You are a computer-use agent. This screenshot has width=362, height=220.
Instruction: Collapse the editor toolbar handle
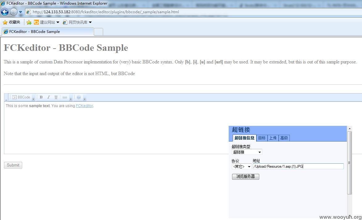6,98
